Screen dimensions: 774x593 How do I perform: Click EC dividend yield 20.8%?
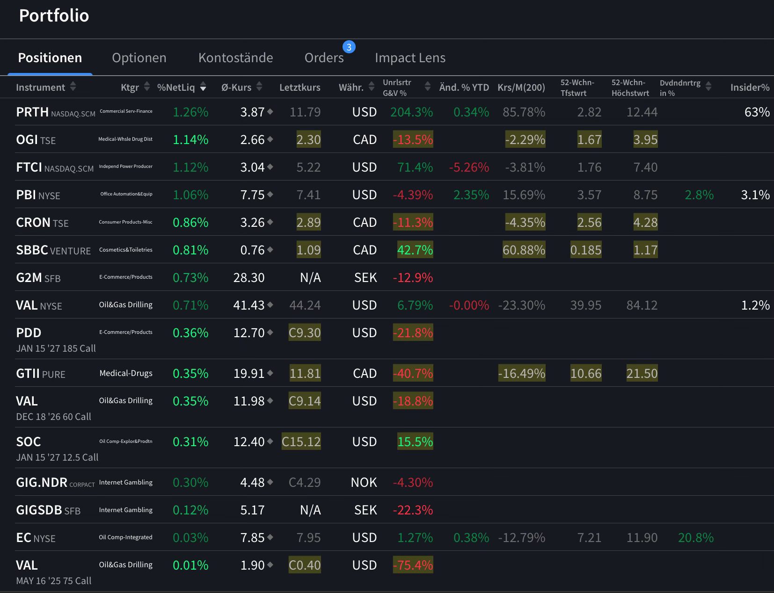pos(696,538)
